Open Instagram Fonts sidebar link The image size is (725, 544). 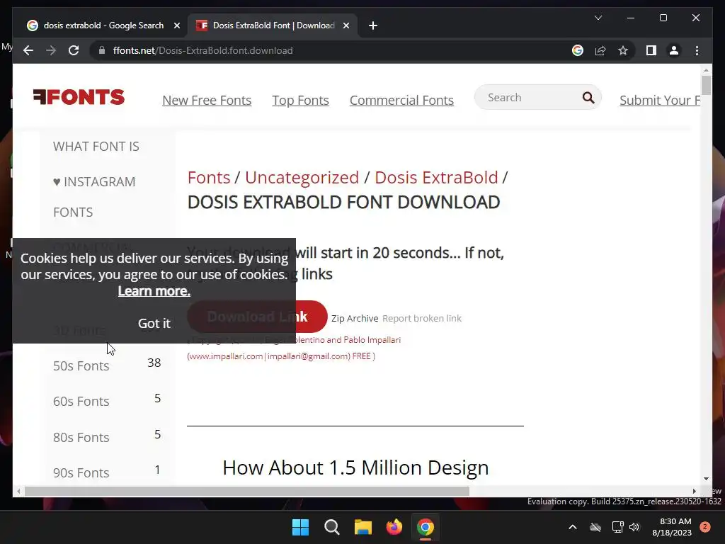[94, 197]
